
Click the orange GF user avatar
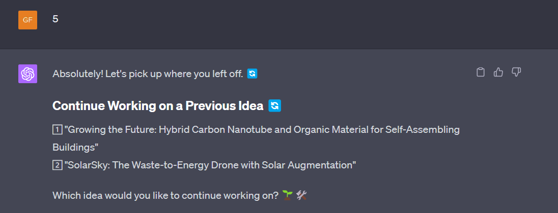[27, 20]
